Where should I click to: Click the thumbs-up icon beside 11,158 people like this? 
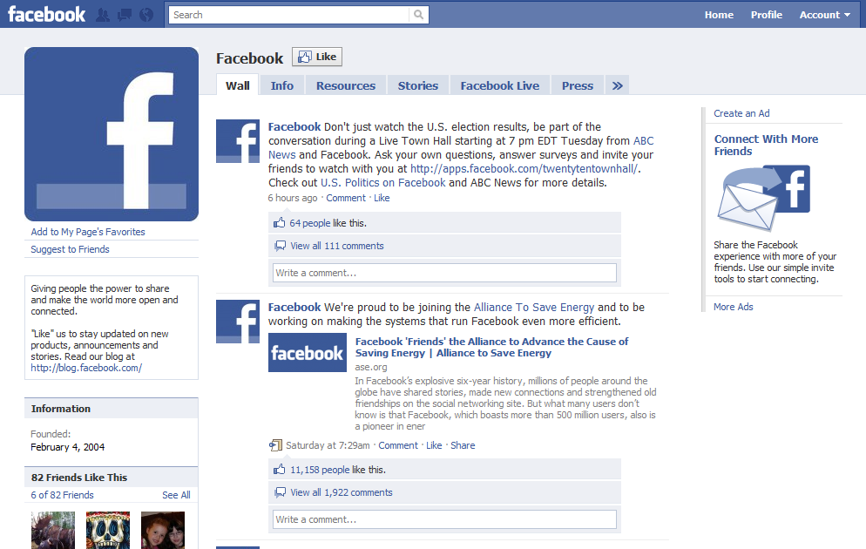[280, 470]
